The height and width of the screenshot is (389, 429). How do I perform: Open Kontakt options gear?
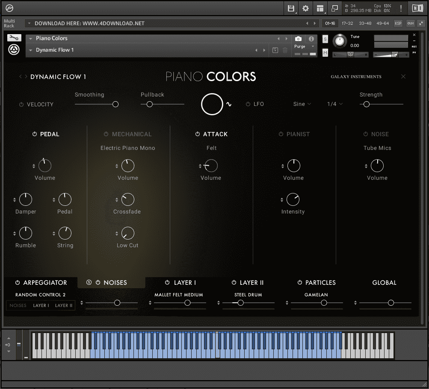(x=305, y=8)
